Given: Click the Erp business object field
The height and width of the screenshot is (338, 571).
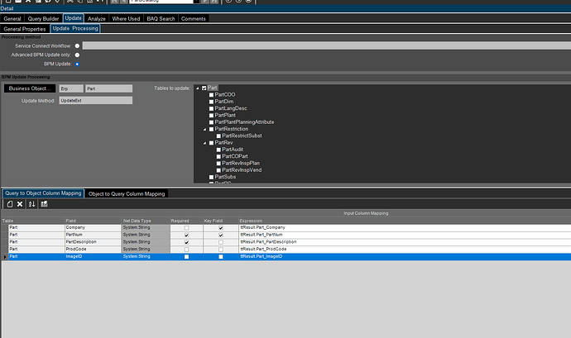Looking at the screenshot, I should coord(71,88).
